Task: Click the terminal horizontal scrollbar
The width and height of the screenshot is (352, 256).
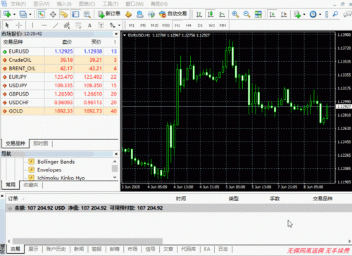Action: coord(87,241)
